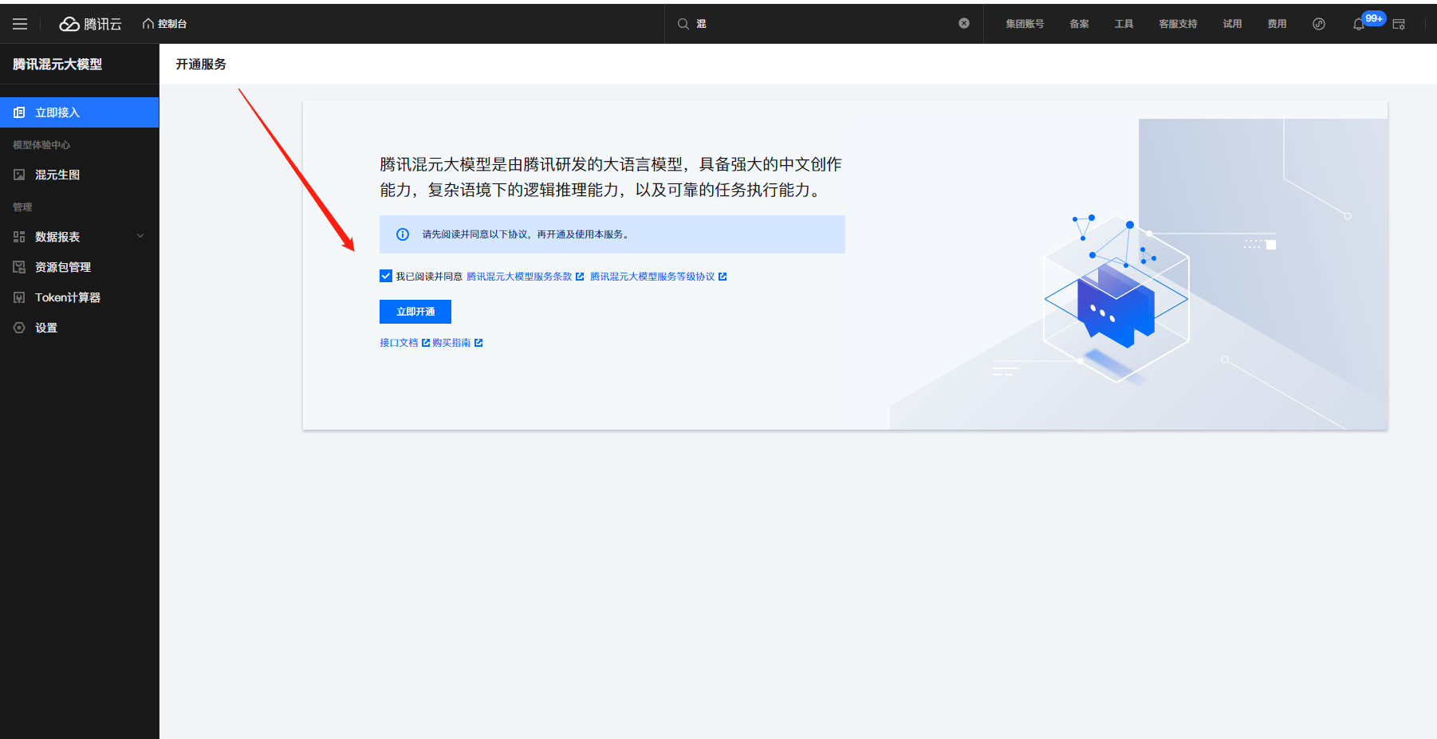Viewport: 1437px width, 739px height.
Task: Open the 工具 tools menu
Action: tap(1124, 24)
